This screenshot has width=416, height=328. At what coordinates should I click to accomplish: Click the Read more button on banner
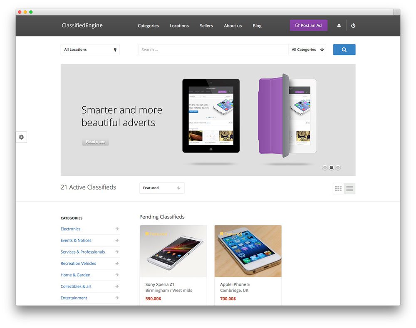[x=96, y=142]
